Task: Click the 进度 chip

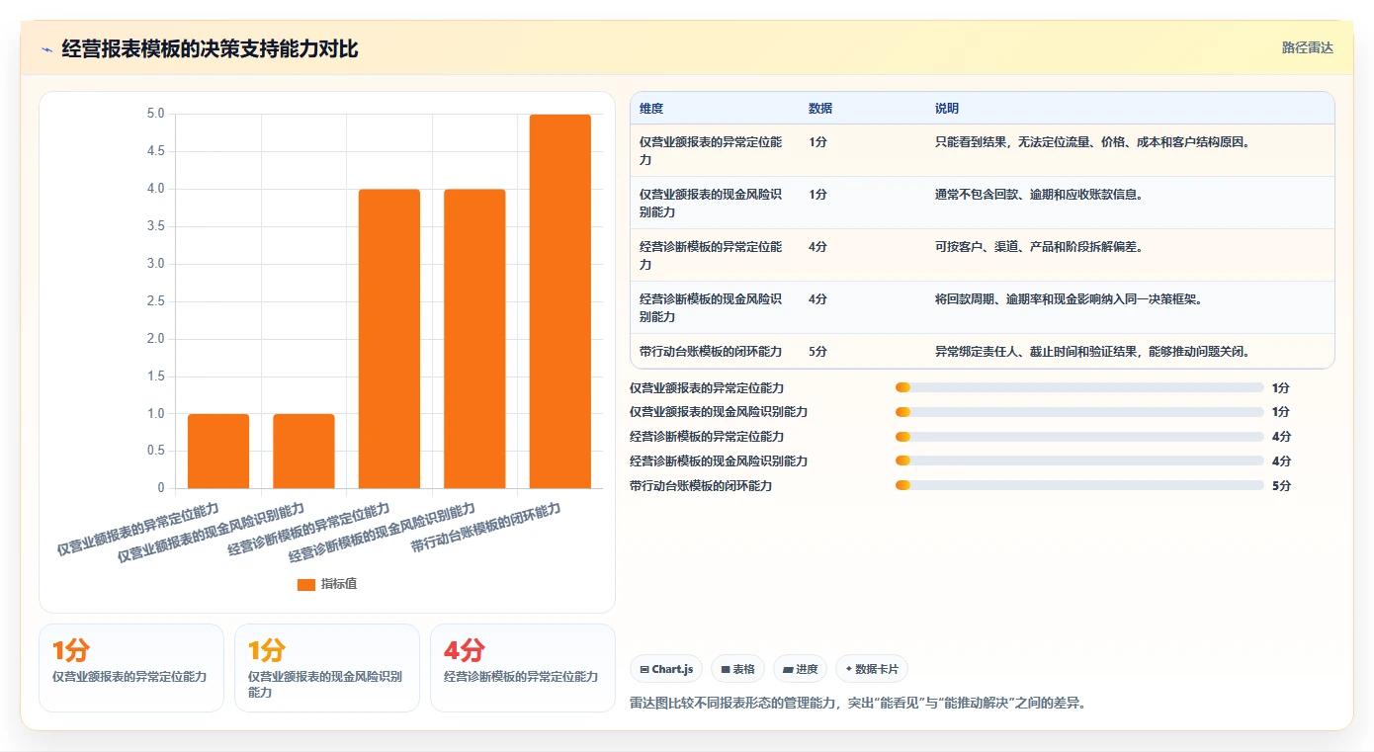Action: coord(800,669)
